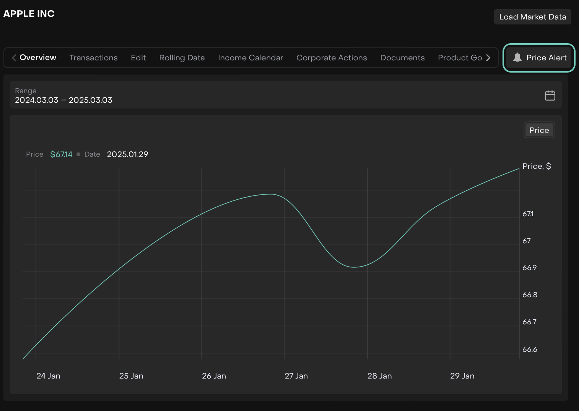View the Corporate Actions tab
Screen dimensions: 579x411
tap(331, 58)
